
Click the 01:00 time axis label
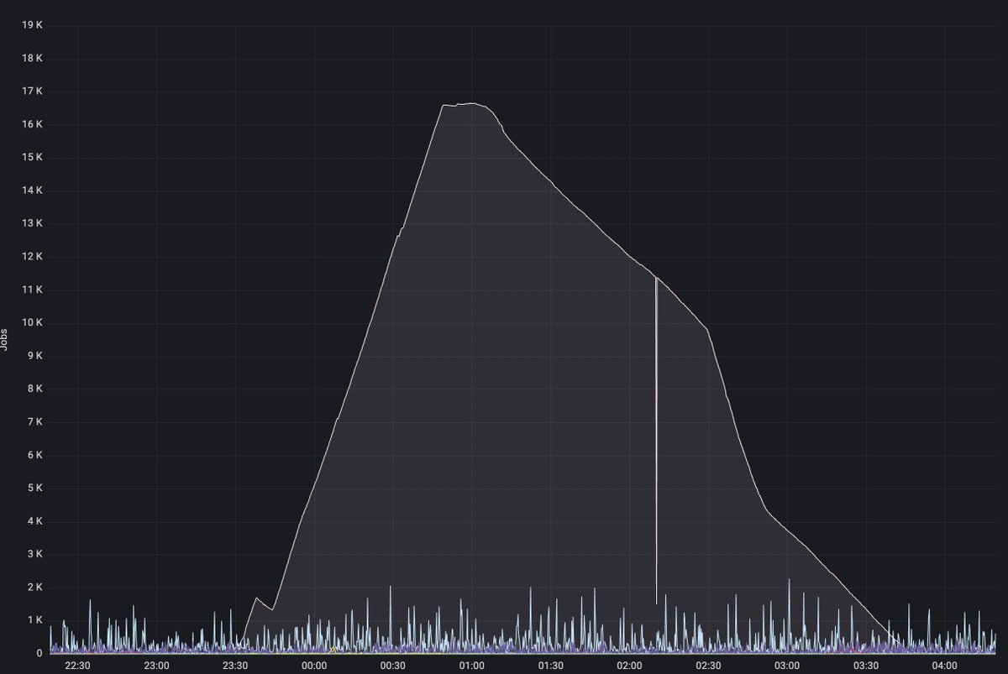pyautogui.click(x=471, y=666)
